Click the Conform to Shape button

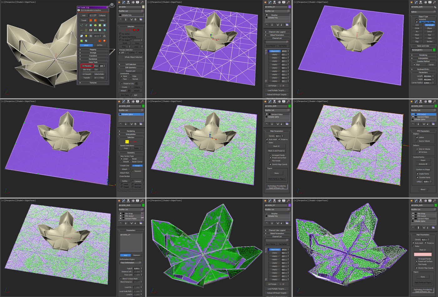point(423,170)
